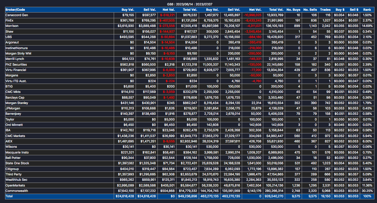Select Morrison total volume 136,105,193

[274, 26]
